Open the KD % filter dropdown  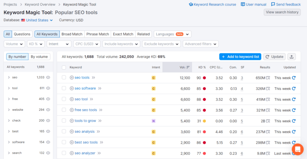[x=36, y=44]
